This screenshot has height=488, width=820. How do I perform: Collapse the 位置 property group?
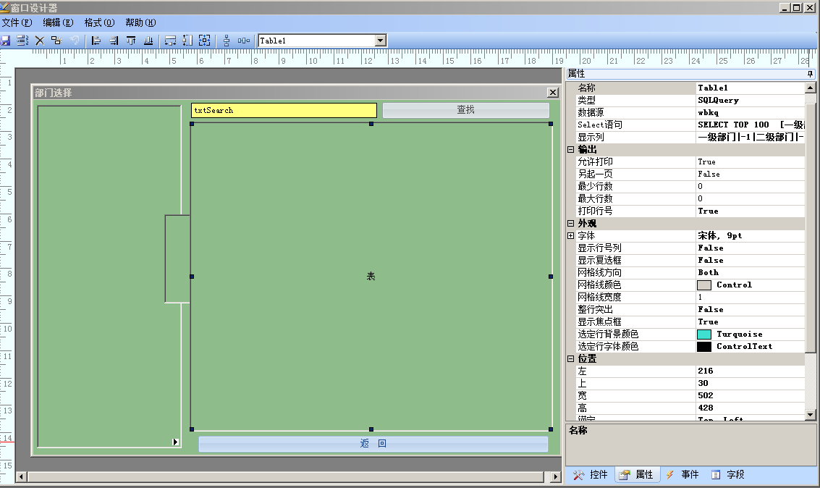570,359
